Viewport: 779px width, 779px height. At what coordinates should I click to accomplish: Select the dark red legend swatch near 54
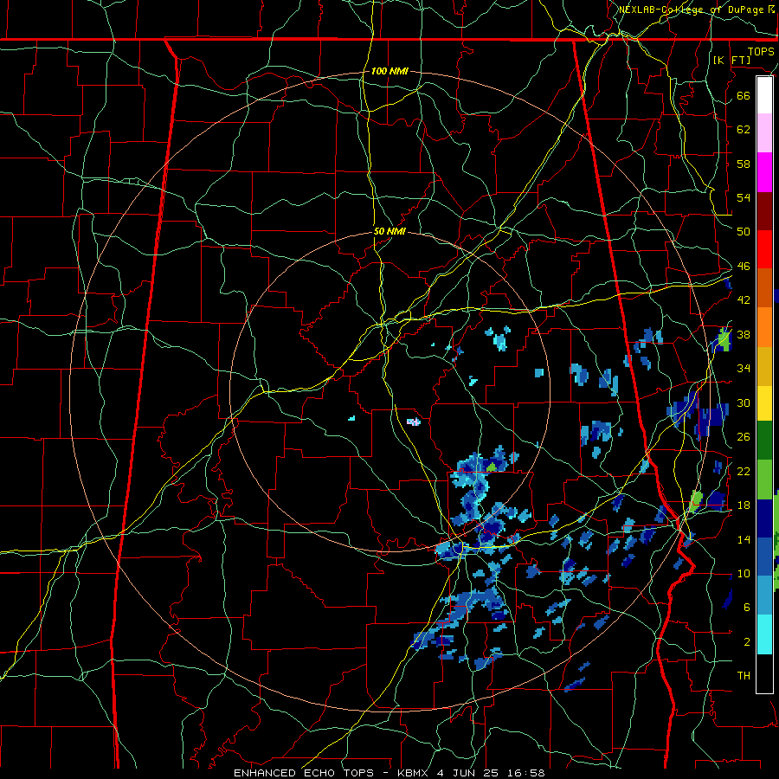[x=764, y=210]
